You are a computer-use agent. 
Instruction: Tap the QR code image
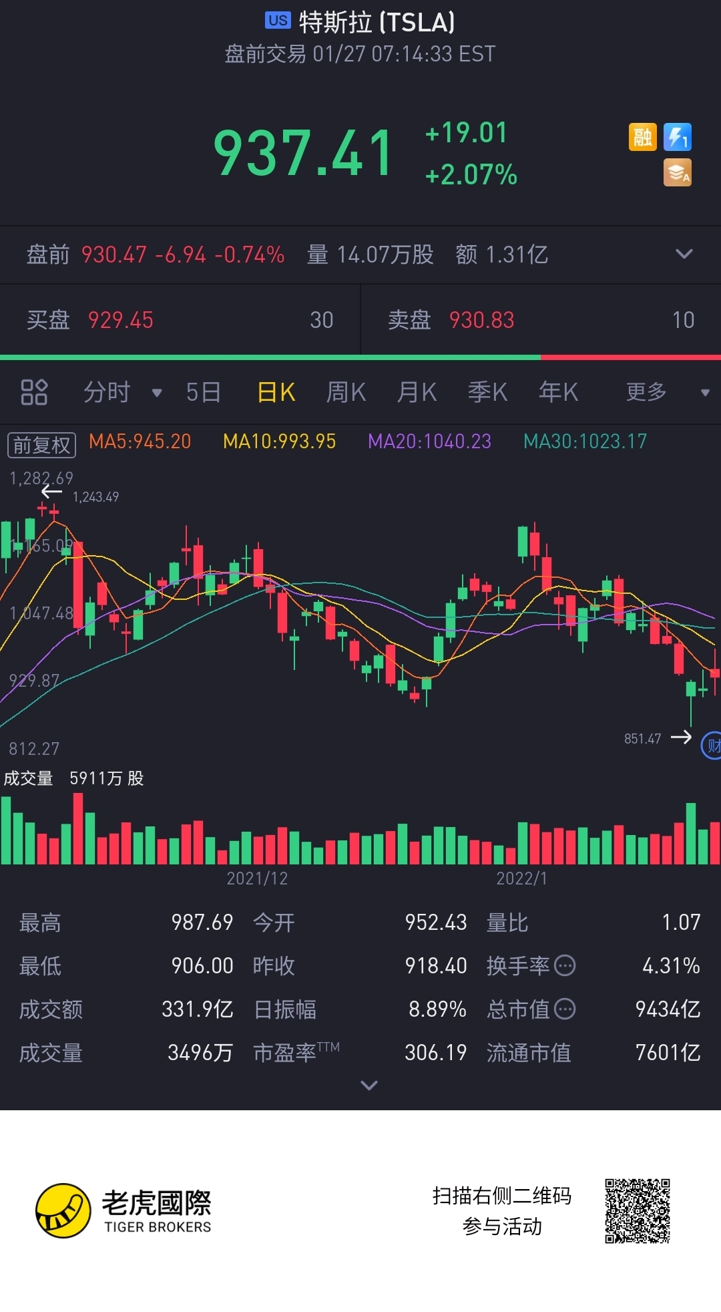coord(637,1210)
